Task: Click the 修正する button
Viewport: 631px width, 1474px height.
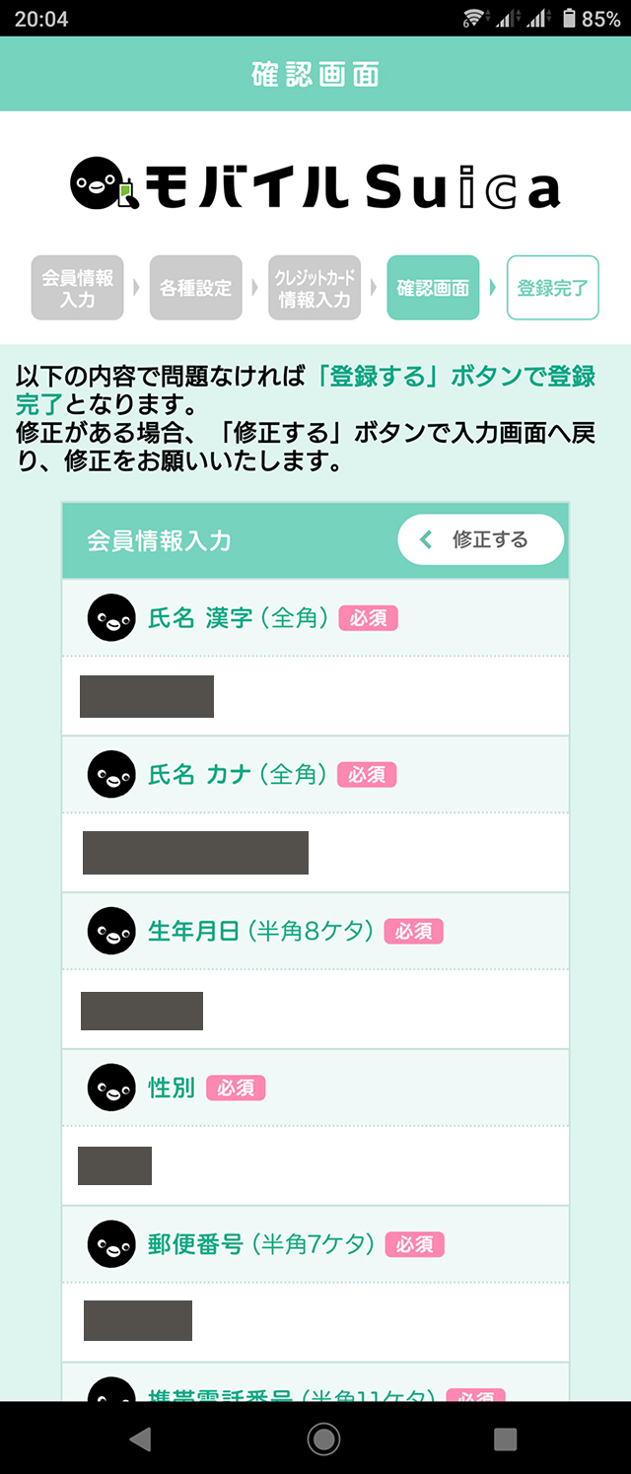Action: tap(480, 540)
